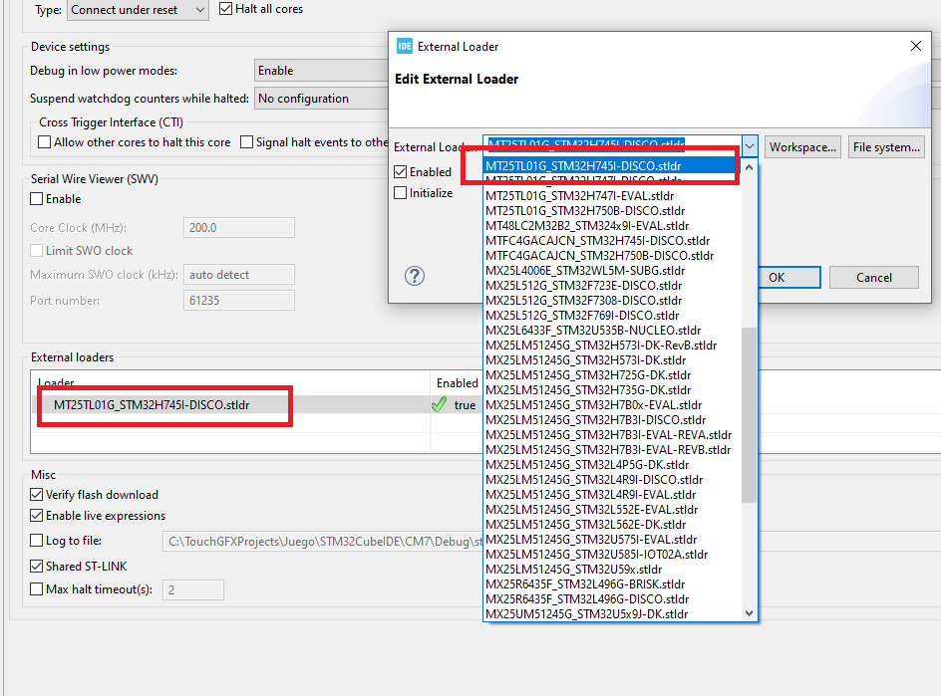The height and width of the screenshot is (696, 941).
Task: Enable "Log to file"
Action: click(35, 540)
